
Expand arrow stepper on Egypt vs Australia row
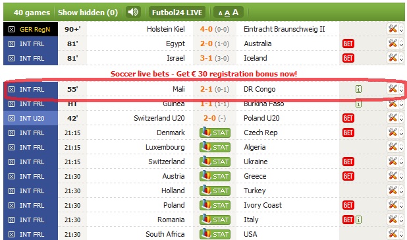point(401,44)
